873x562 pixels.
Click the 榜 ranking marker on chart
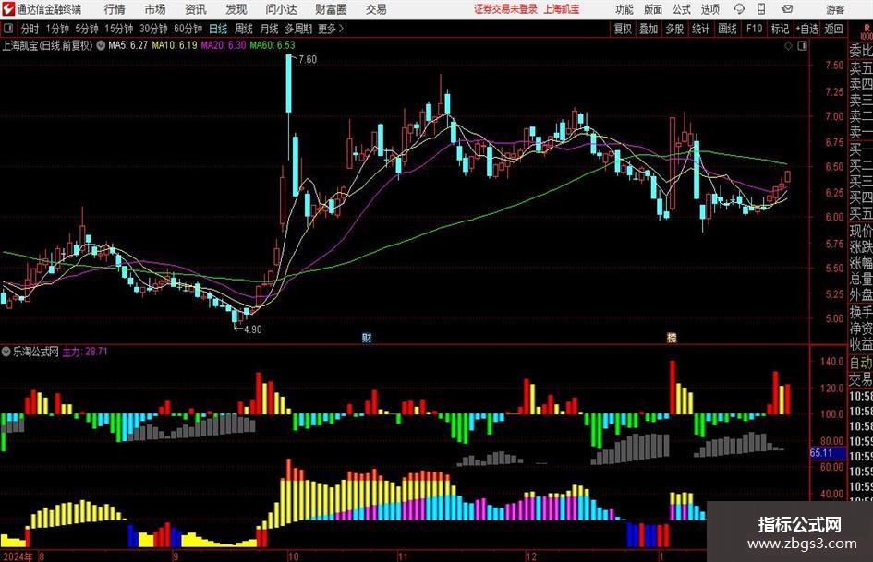point(672,338)
